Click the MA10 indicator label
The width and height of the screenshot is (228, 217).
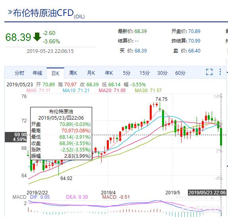(x=76, y=91)
